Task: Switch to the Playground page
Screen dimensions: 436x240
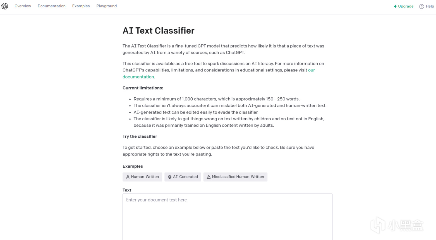Action: (x=107, y=6)
